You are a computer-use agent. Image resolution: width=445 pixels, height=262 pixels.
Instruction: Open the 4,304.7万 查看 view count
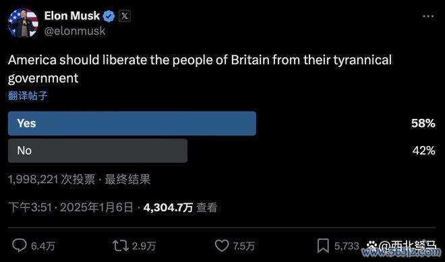pos(180,207)
